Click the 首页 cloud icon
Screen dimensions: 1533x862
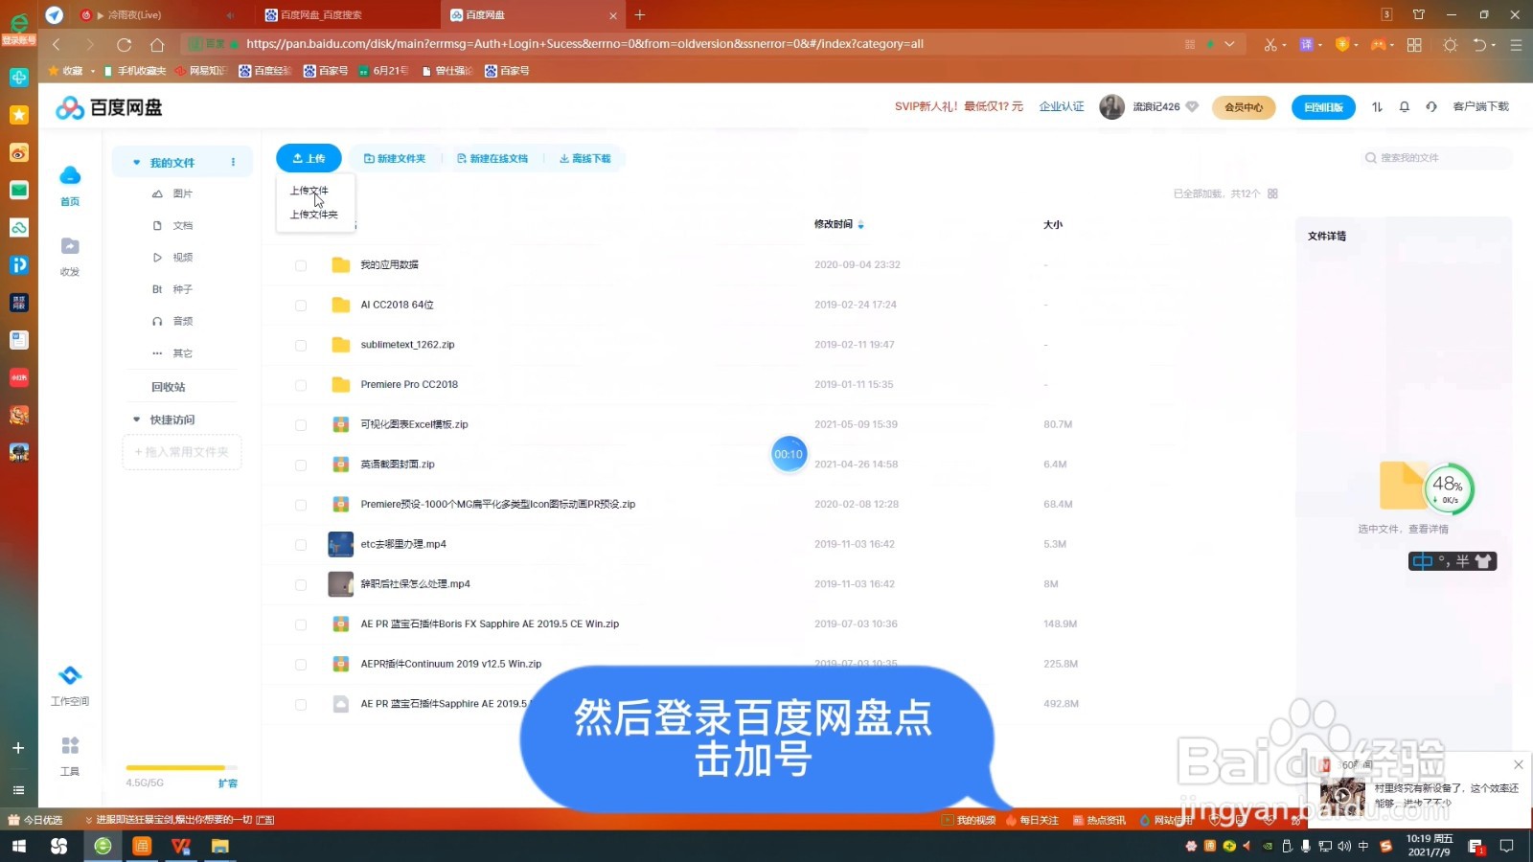click(70, 176)
